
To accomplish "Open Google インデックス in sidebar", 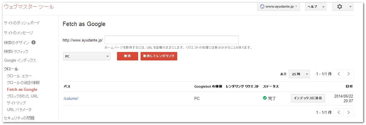I will point(20,60).
